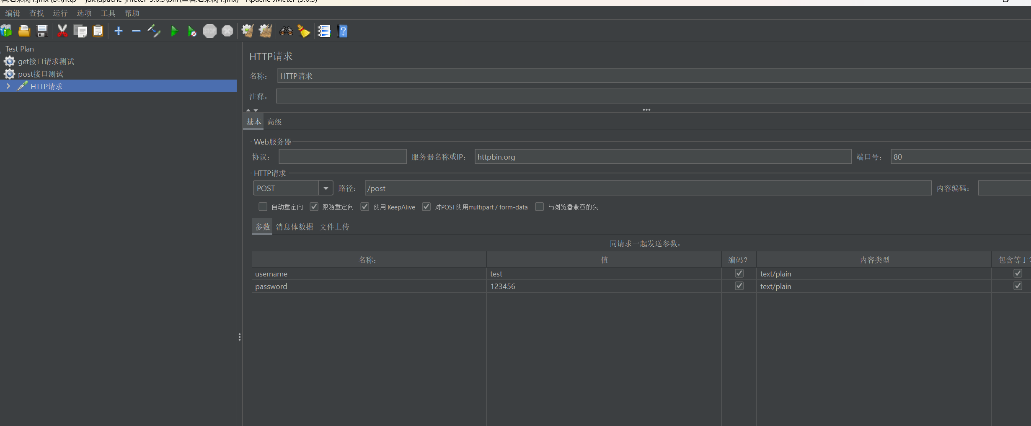Viewport: 1031px width, 426px height.
Task: Click the Copy toolbar icon
Action: click(x=80, y=31)
